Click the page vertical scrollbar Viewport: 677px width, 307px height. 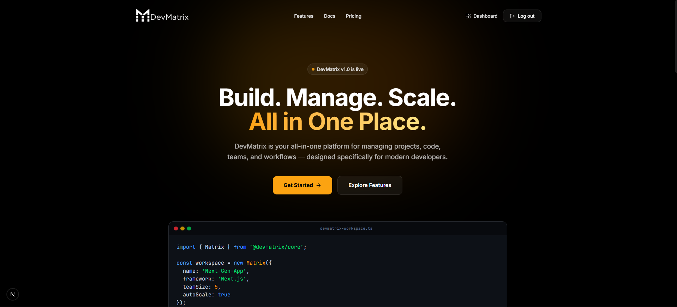coord(676,36)
